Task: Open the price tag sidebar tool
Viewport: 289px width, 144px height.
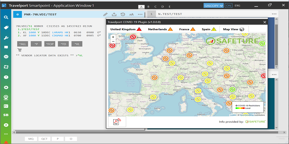Action: (x=6, y=28)
